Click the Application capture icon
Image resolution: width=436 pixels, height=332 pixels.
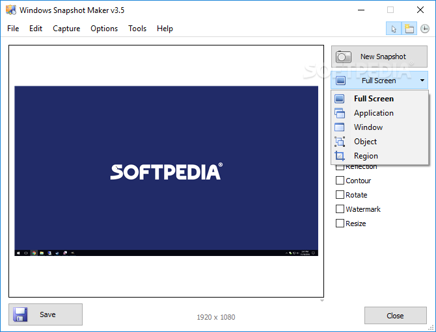340,113
